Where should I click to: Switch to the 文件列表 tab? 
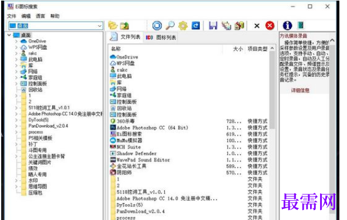(x=125, y=37)
